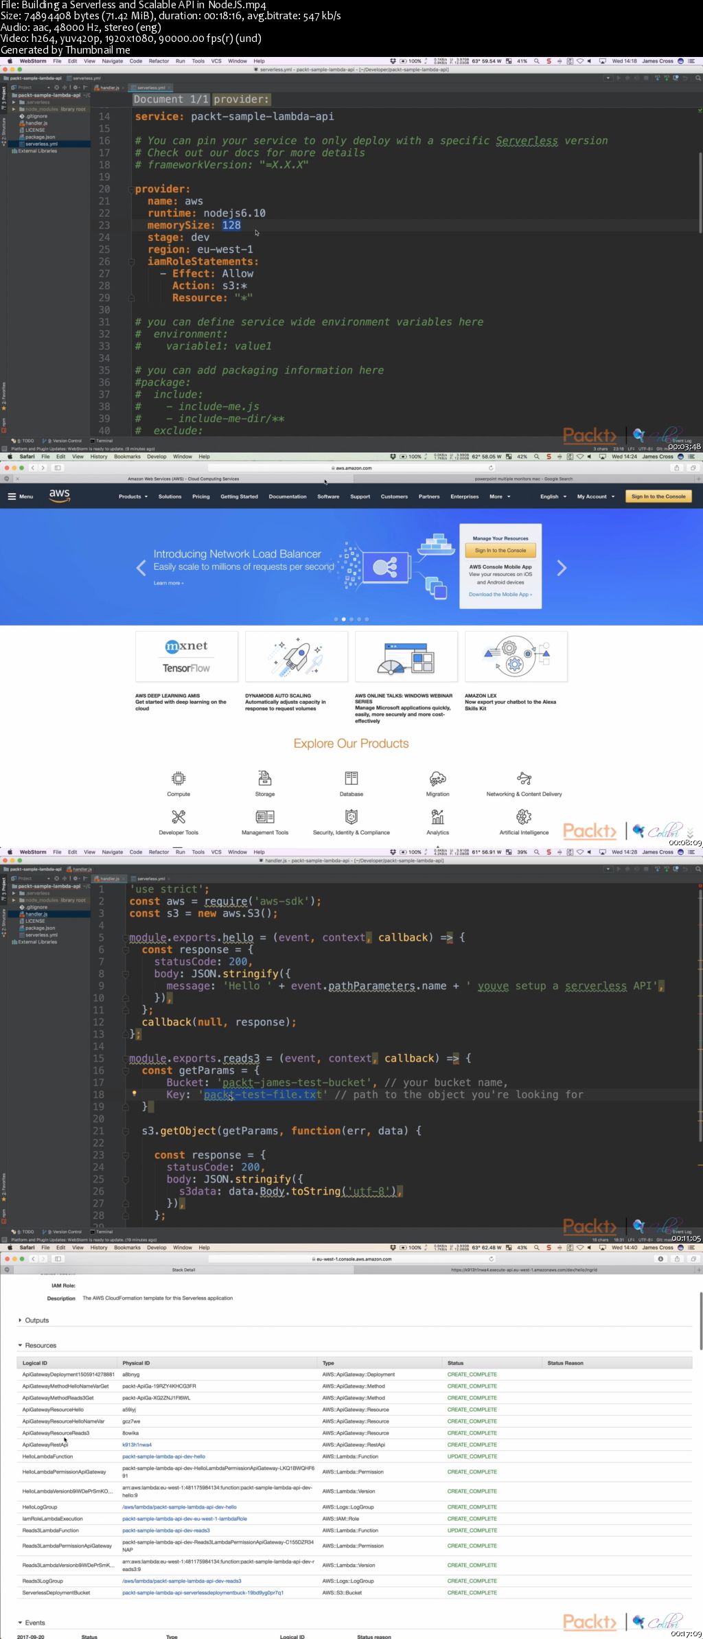
Task: Open /aws/lambda/packt-sample-lambda-api-dev-reads3 log group link
Action: (182, 1581)
